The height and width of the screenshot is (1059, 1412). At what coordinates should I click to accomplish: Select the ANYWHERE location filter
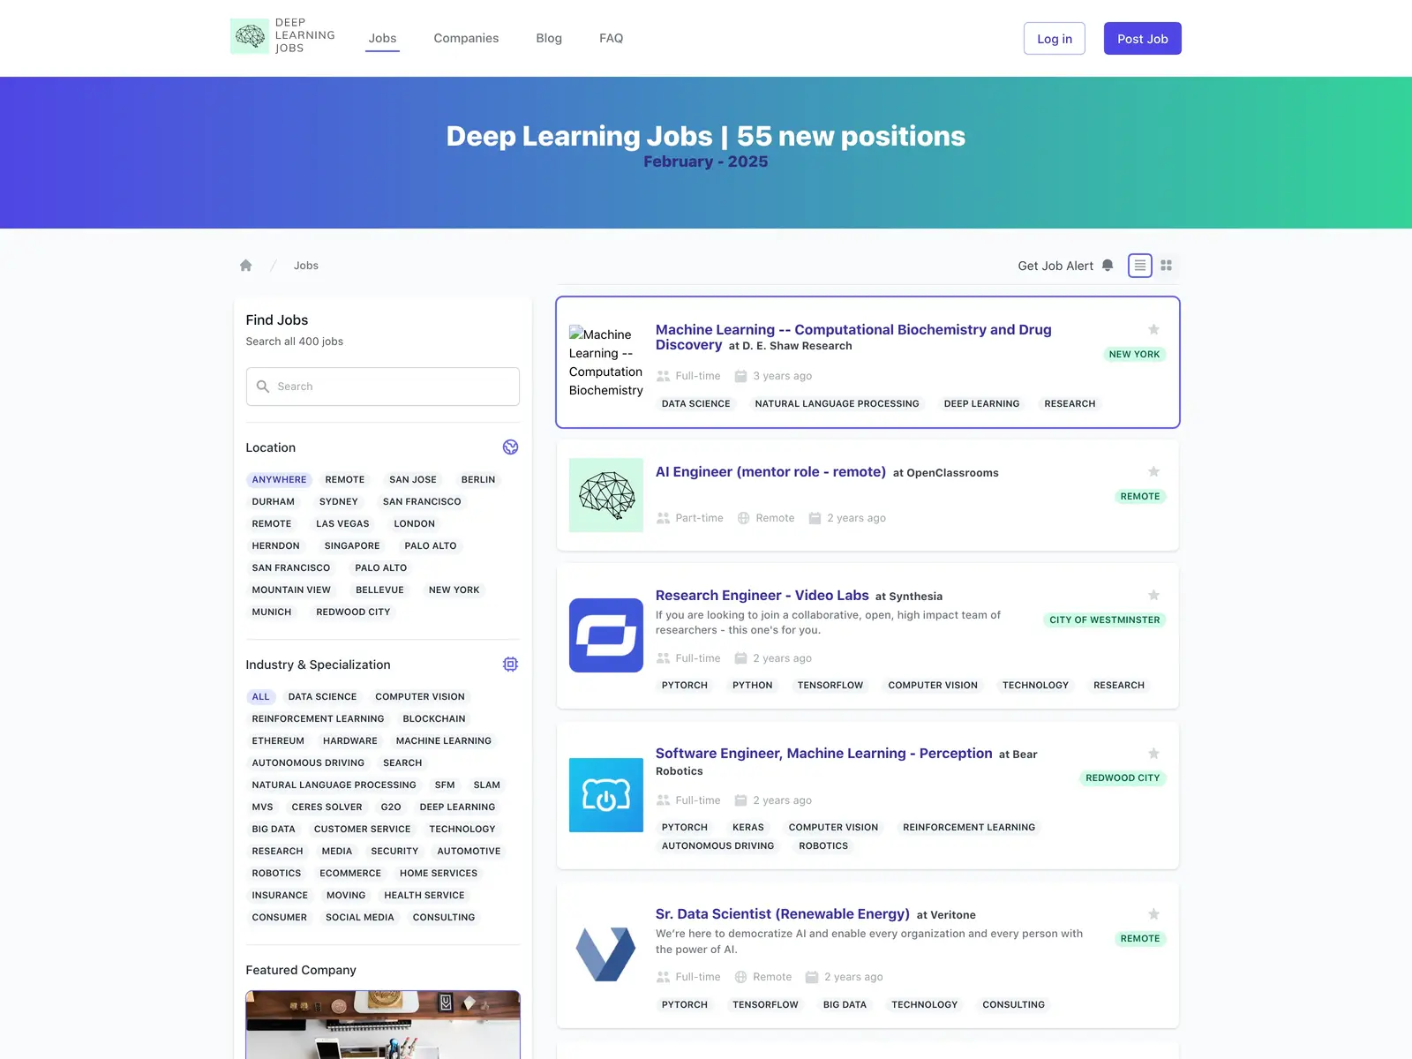coord(279,479)
